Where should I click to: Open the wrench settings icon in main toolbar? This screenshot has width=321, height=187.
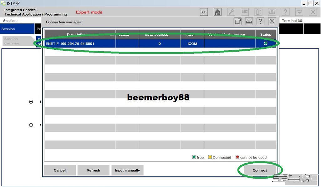pyautogui.click(x=231, y=12)
